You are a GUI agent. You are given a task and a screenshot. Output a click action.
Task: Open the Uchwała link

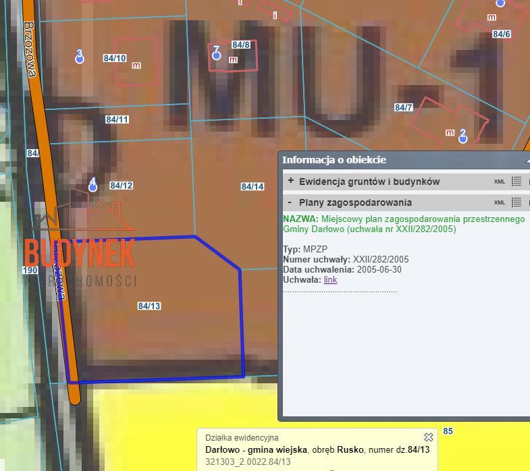click(x=330, y=279)
